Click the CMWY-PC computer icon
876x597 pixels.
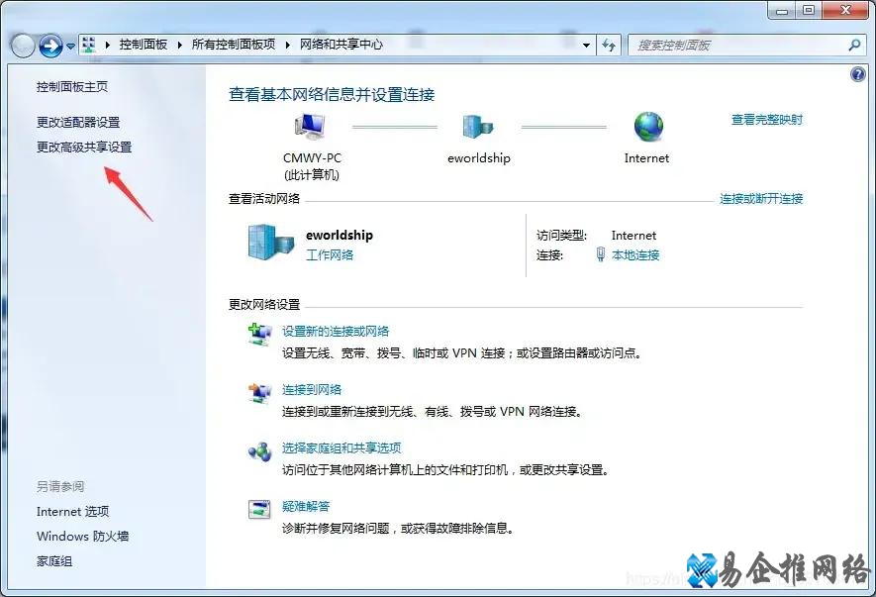click(309, 127)
